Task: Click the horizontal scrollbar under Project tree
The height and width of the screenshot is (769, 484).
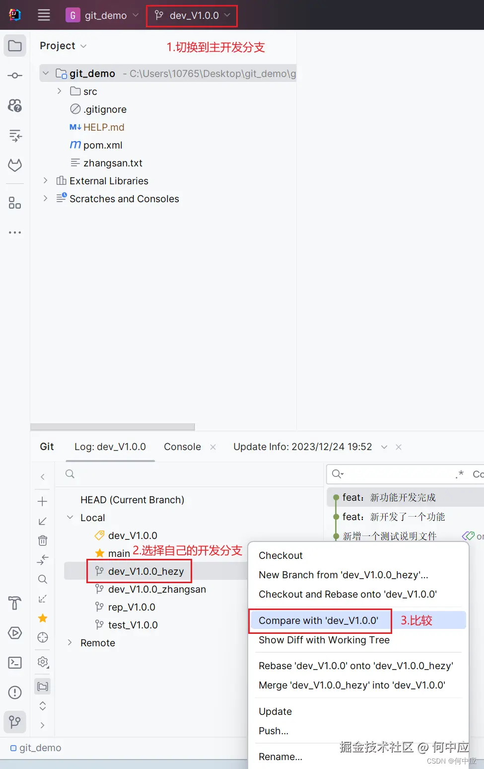Action: (x=113, y=426)
